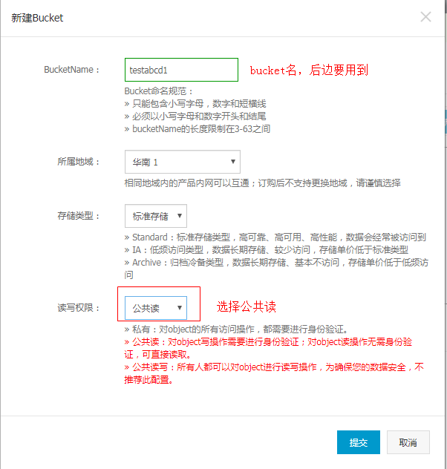The image size is (447, 469).
Task: Close the 新建Bucket dialog with the X icon
Action: click(425, 17)
